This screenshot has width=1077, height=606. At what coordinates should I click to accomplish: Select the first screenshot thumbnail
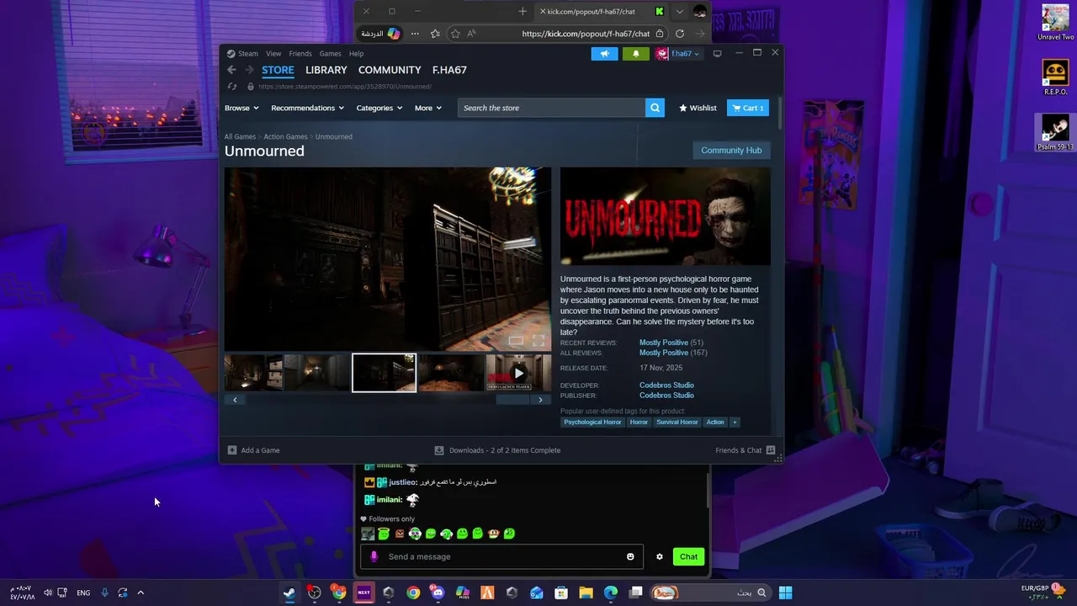coord(253,373)
